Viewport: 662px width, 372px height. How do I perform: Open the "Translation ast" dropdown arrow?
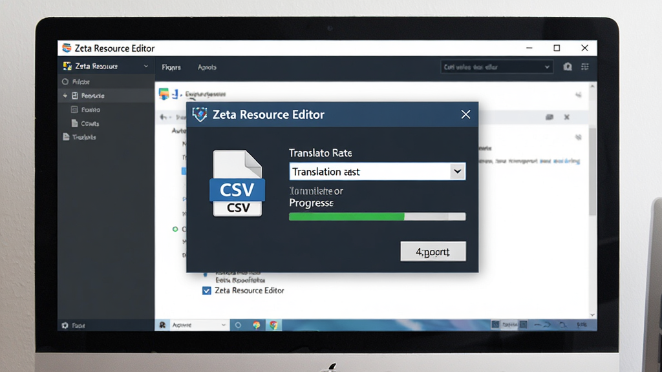click(x=457, y=172)
